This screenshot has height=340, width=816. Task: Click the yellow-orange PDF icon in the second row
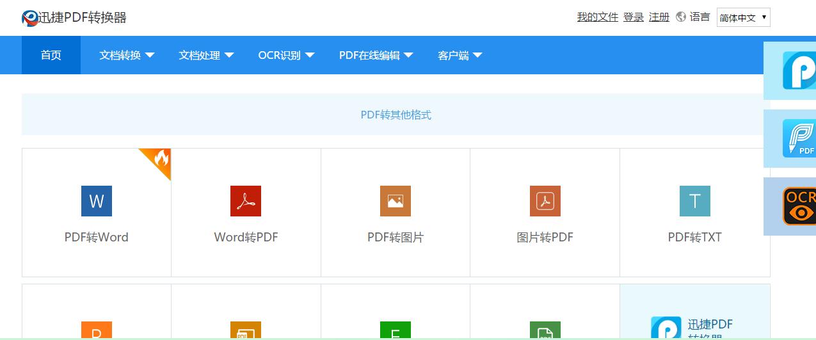pos(246,330)
